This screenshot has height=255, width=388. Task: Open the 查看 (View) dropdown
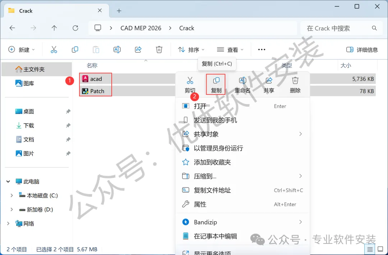[x=230, y=50]
